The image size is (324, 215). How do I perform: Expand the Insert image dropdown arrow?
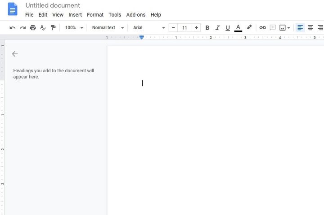288,28
